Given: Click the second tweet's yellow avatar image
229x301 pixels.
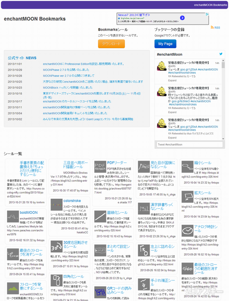Looking at the screenshot, I should pyautogui.click(x=161, y=91).
